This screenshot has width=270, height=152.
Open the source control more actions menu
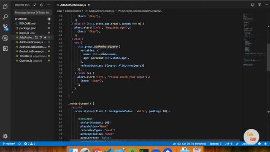[48, 5]
